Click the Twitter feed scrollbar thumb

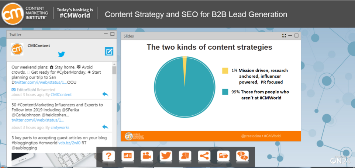(x=114, y=70)
